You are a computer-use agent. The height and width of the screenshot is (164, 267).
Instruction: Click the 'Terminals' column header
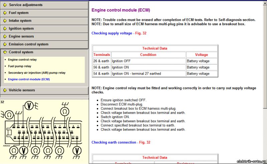(102, 55)
